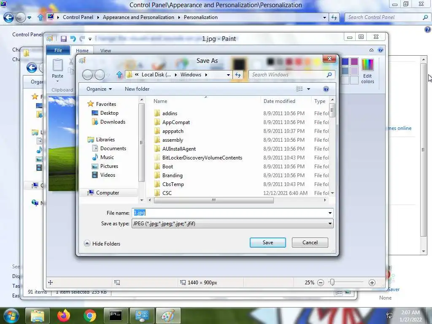Viewport: 432px width, 324px height.
Task: Open the Paint File menu tab
Action: 58,50
